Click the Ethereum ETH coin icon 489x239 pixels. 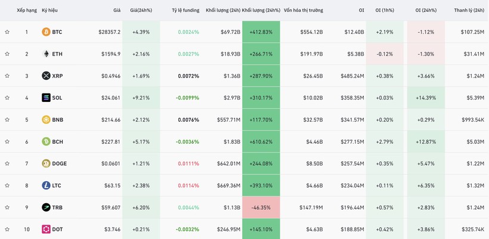46,54
